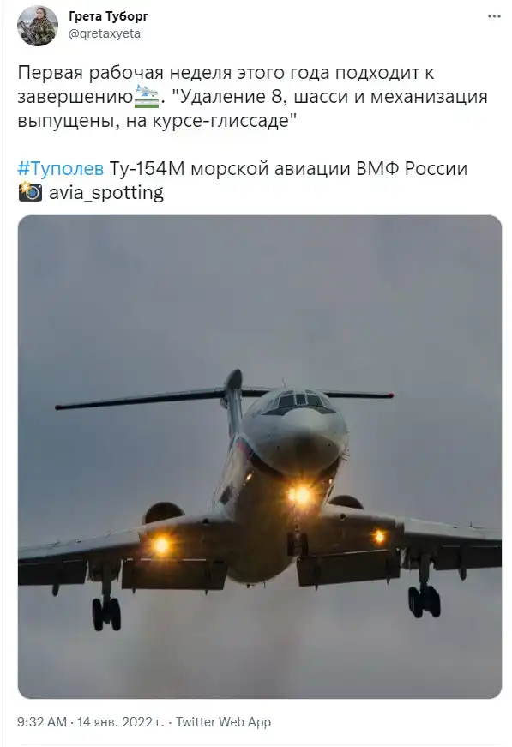Click the display name Грета Туборг
Image resolution: width=512 pixels, height=747 pixels.
pyautogui.click(x=108, y=16)
